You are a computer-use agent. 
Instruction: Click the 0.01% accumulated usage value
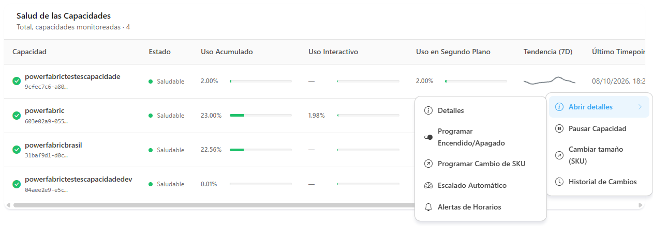(x=209, y=184)
